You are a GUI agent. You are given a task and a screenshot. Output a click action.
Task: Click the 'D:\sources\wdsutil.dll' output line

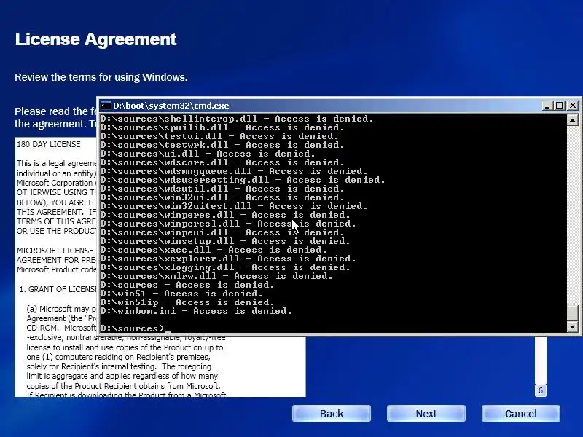click(x=222, y=189)
